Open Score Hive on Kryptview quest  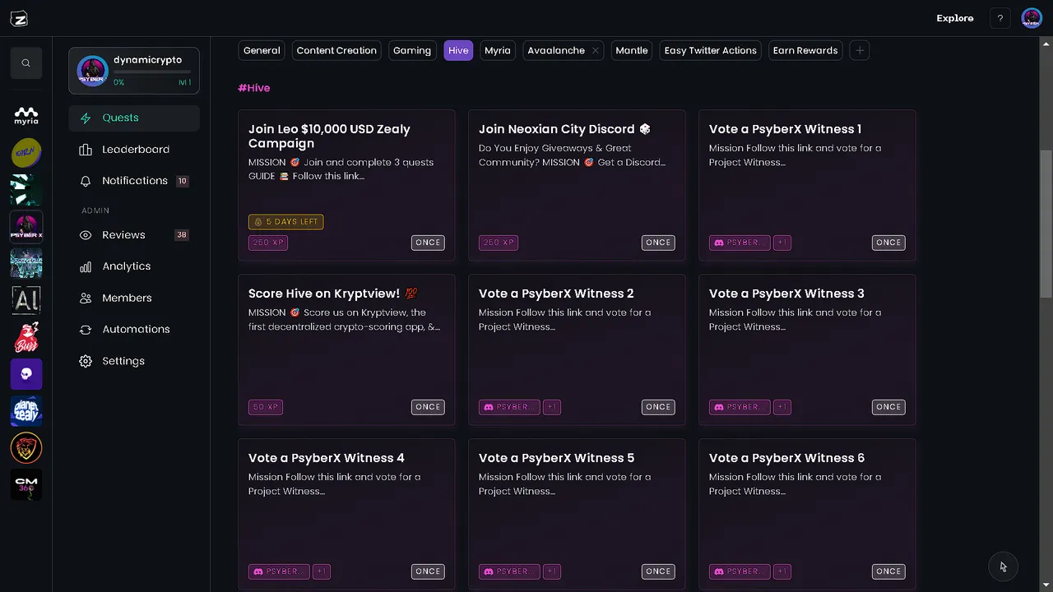(346, 349)
